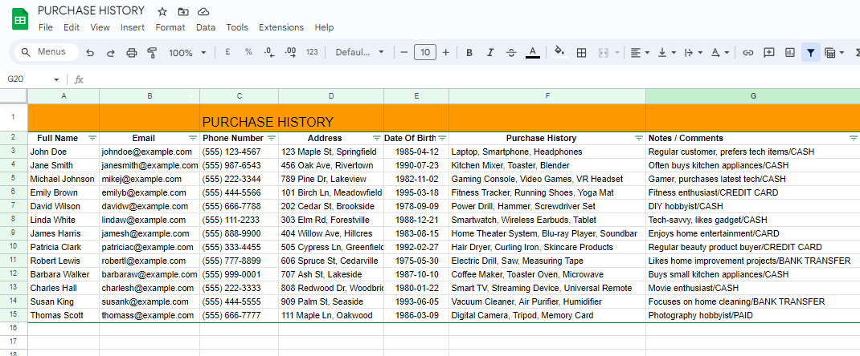
Task: Open the Help menu
Action: 324,27
